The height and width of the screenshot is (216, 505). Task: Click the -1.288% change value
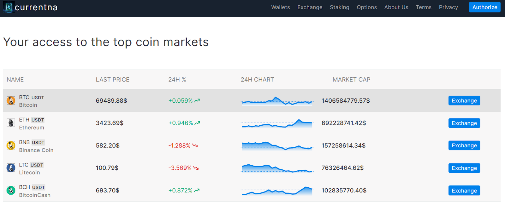coord(179,145)
